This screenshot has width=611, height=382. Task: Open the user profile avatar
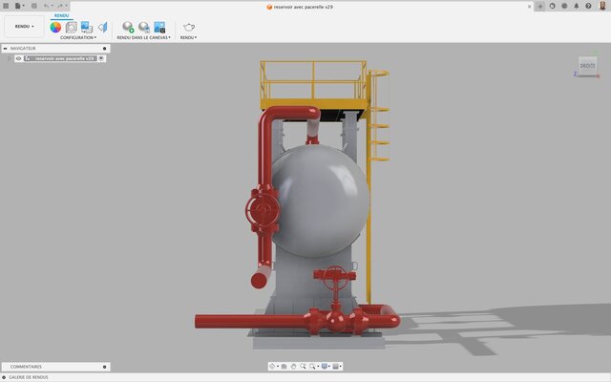[x=602, y=6]
